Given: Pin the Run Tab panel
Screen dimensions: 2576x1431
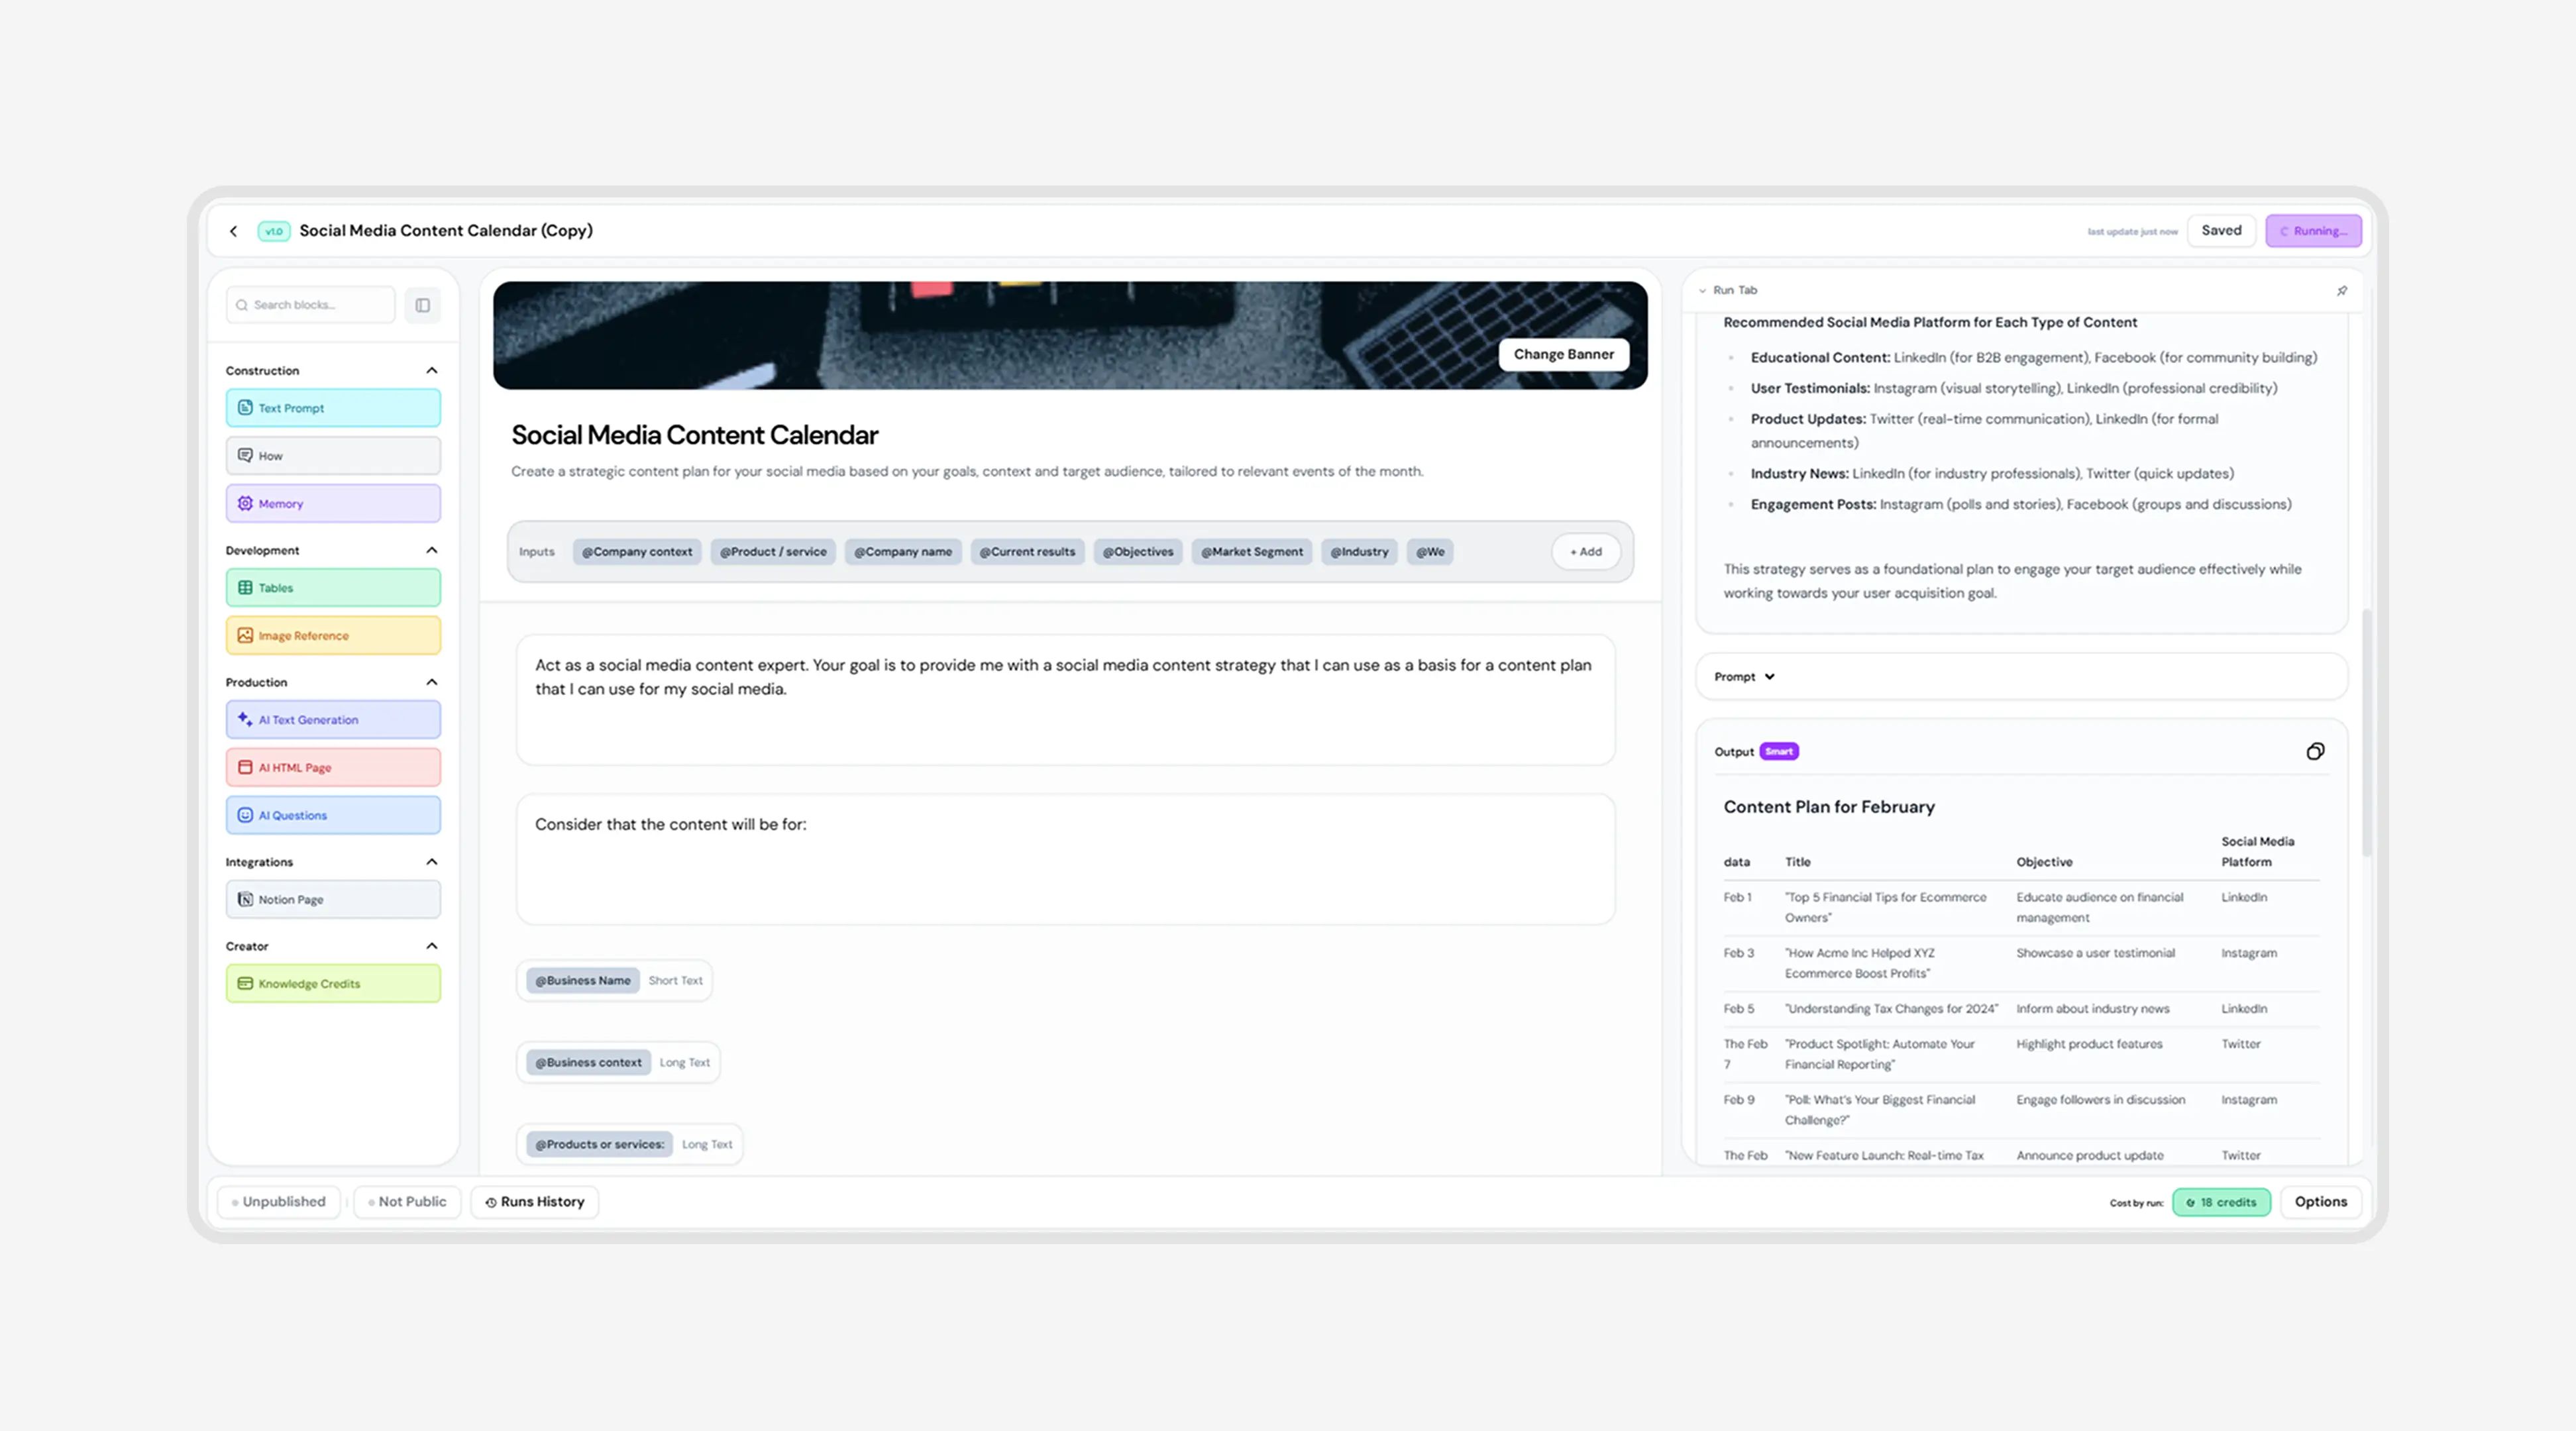Looking at the screenshot, I should [x=2342, y=291].
